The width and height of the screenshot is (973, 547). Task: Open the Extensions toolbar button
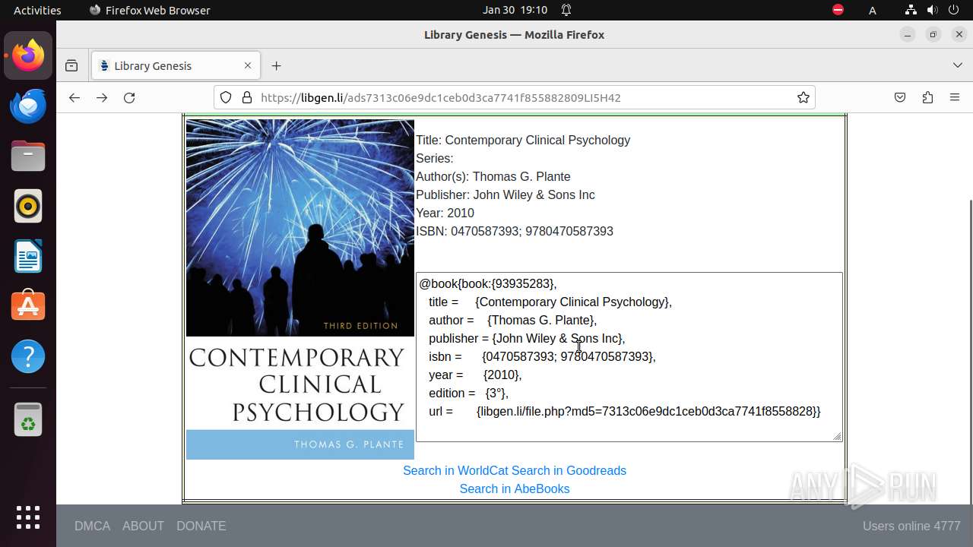[927, 97]
